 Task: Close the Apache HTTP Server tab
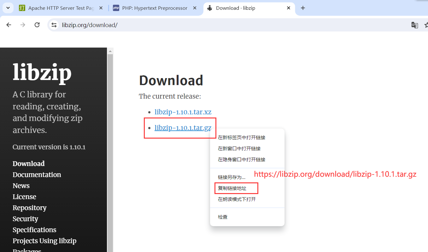pyautogui.click(x=101, y=8)
